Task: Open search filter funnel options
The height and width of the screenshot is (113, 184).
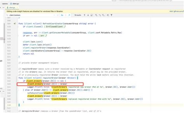Action: coord(111,15)
